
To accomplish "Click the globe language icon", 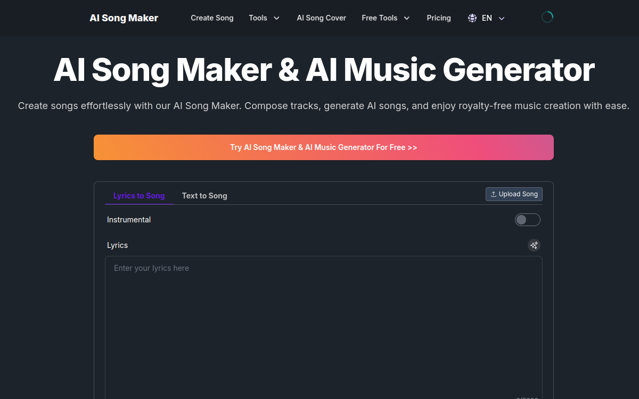I will tap(472, 18).
